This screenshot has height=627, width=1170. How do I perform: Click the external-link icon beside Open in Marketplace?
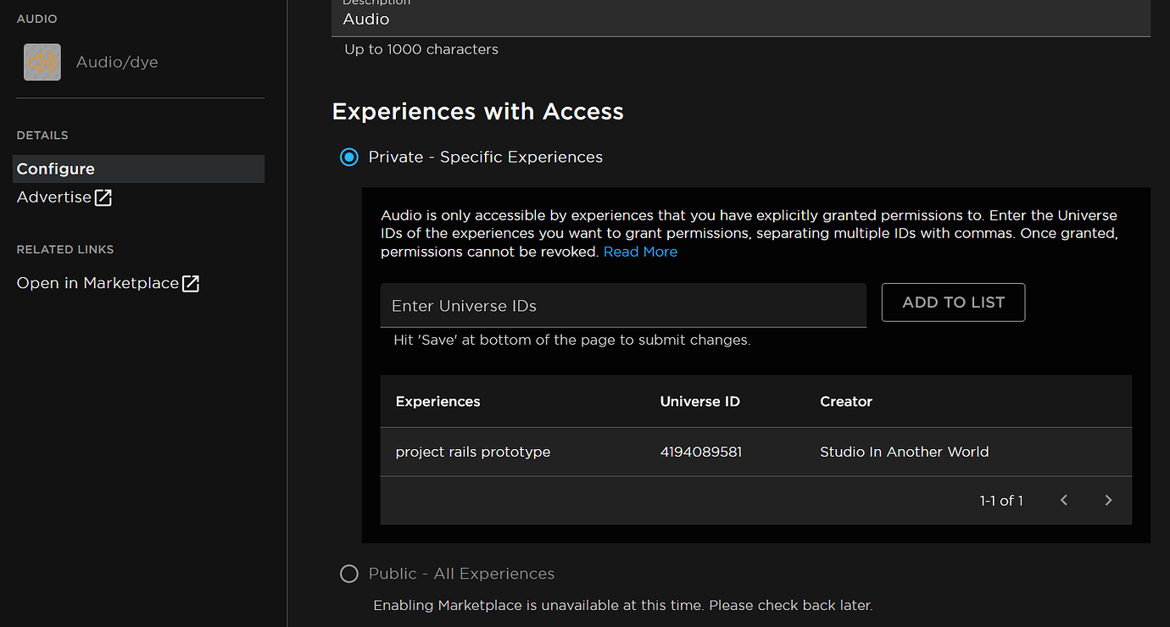192,283
